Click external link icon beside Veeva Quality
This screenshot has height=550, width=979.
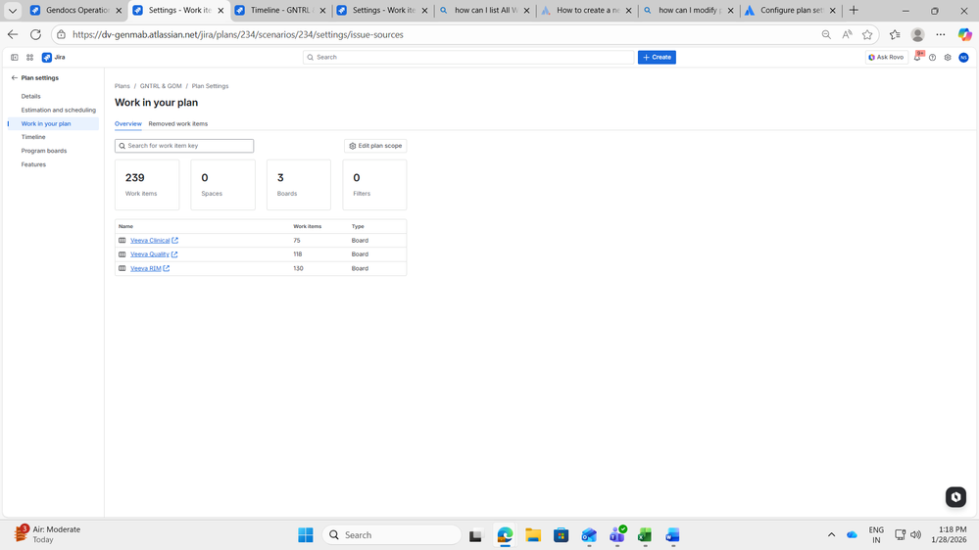(174, 254)
